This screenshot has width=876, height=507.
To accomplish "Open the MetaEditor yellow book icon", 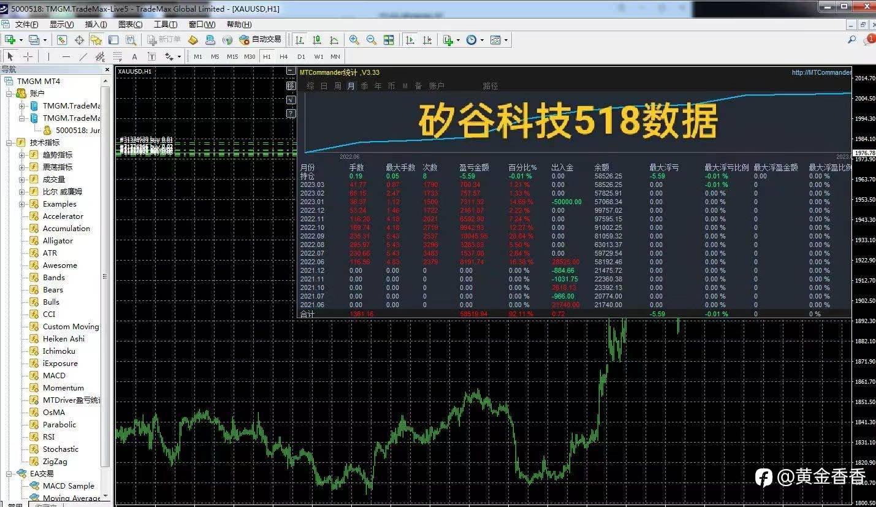I will coord(193,40).
